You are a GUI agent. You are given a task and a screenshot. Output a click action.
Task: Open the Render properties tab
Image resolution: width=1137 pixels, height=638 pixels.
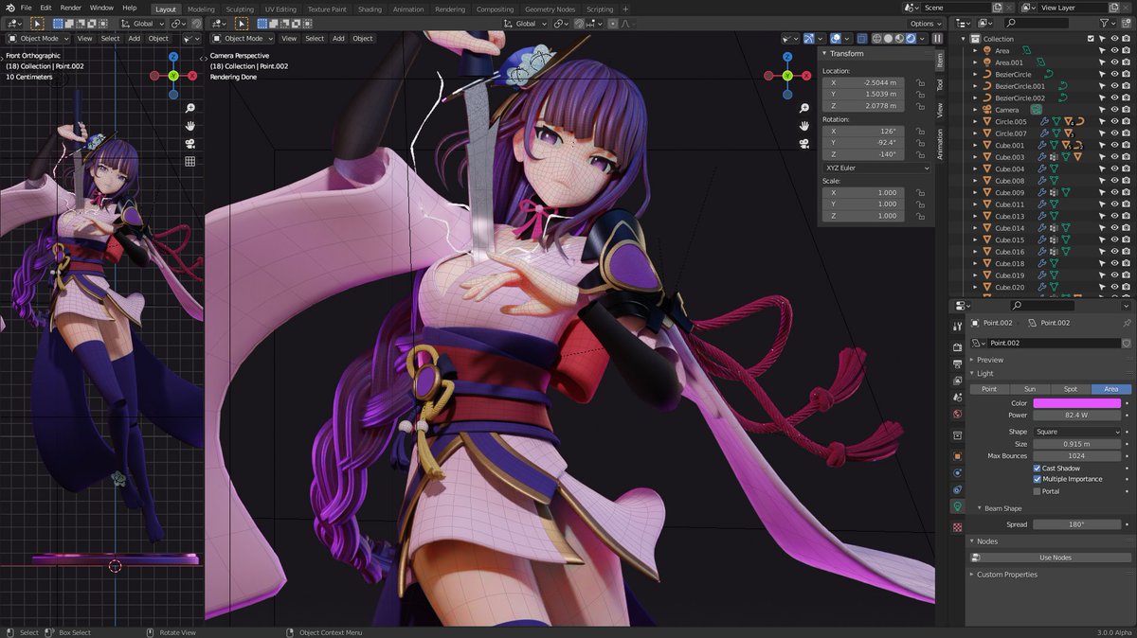[958, 347]
